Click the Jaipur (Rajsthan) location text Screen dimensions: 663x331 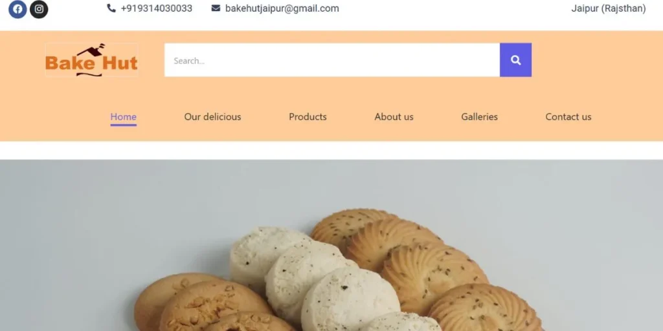coord(609,8)
